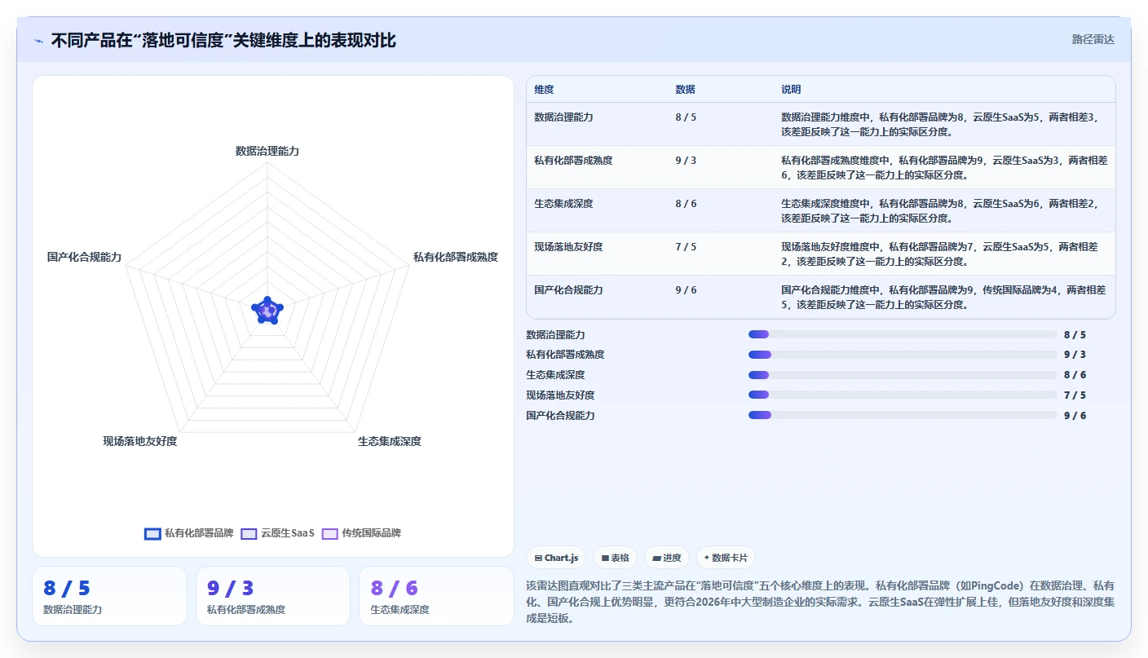Select the 进度 chip

click(666, 558)
